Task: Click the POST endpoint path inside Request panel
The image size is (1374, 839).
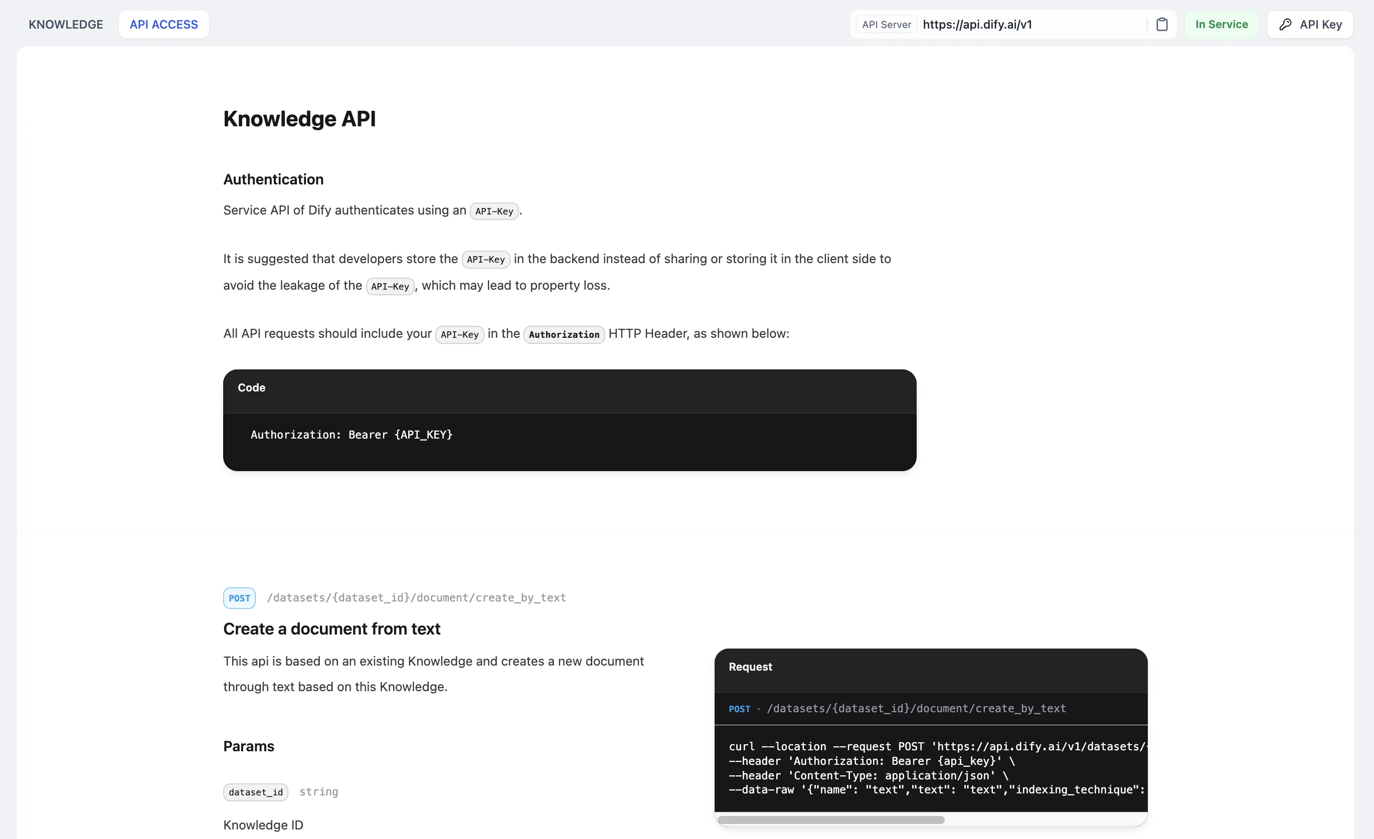Action: pyautogui.click(x=916, y=708)
